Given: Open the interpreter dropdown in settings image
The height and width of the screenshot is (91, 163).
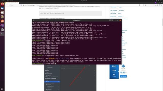Looking at the screenshot, I should click(x=77, y=66).
